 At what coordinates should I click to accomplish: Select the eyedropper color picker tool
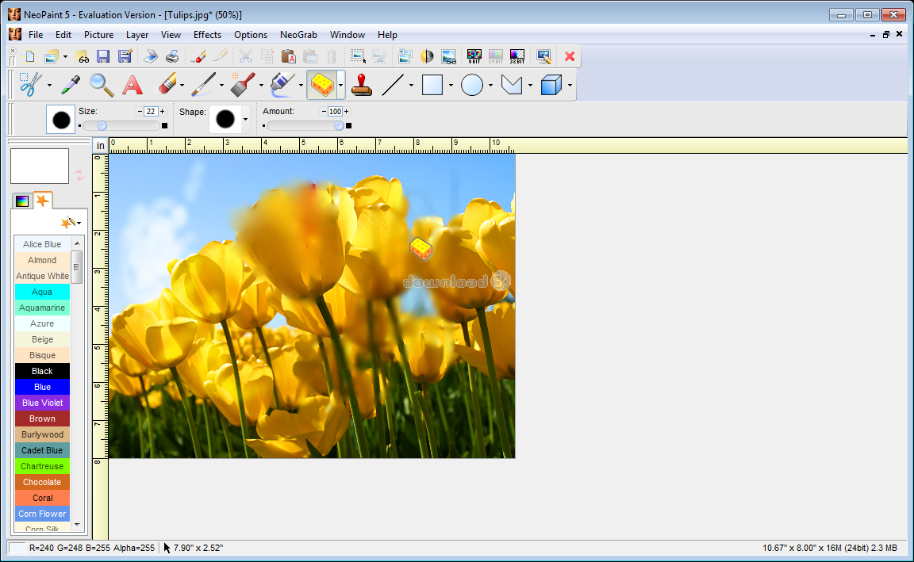click(x=71, y=85)
